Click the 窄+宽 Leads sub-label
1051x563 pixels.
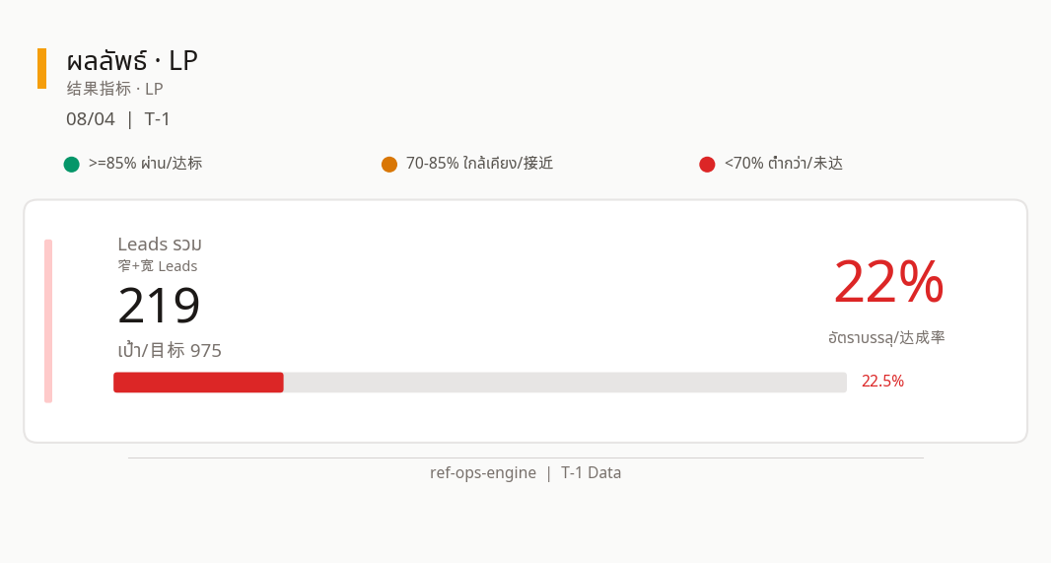(x=158, y=266)
